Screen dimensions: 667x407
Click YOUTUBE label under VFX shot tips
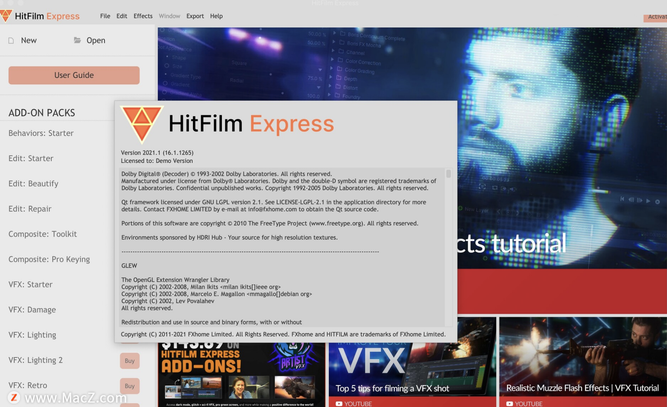[x=358, y=403]
